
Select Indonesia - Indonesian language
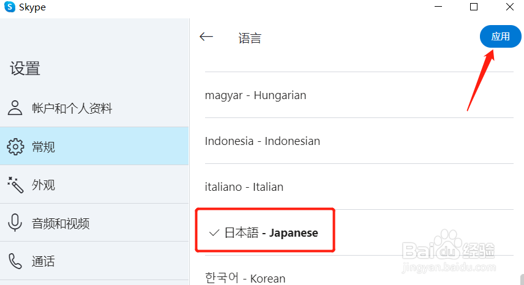262,141
